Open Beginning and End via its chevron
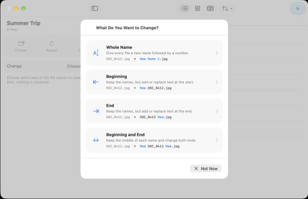This screenshot has height=199, width=308. [x=217, y=140]
